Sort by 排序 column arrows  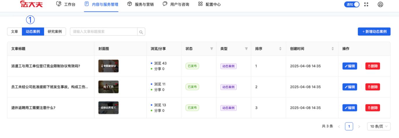(x=280, y=49)
